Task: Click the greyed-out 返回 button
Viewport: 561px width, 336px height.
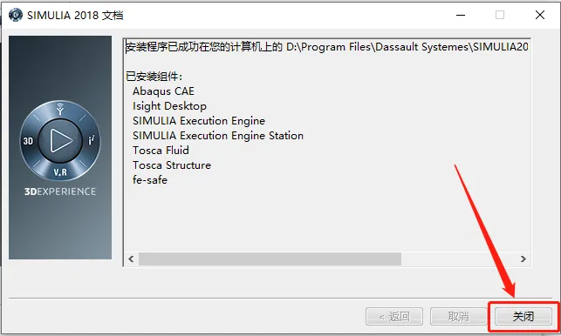Action: point(394,316)
